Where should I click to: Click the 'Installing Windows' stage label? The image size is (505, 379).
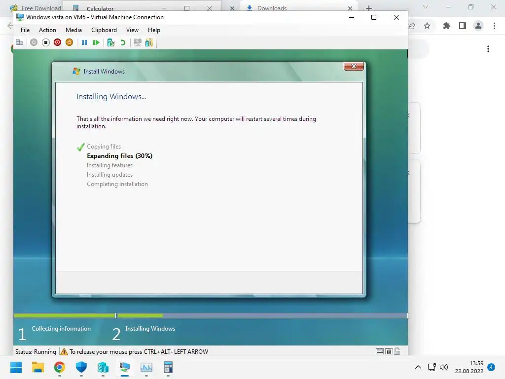(x=150, y=329)
